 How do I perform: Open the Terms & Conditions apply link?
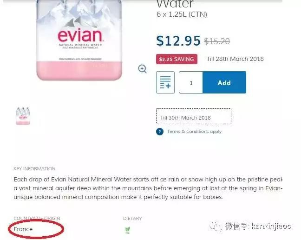pyautogui.click(x=194, y=132)
